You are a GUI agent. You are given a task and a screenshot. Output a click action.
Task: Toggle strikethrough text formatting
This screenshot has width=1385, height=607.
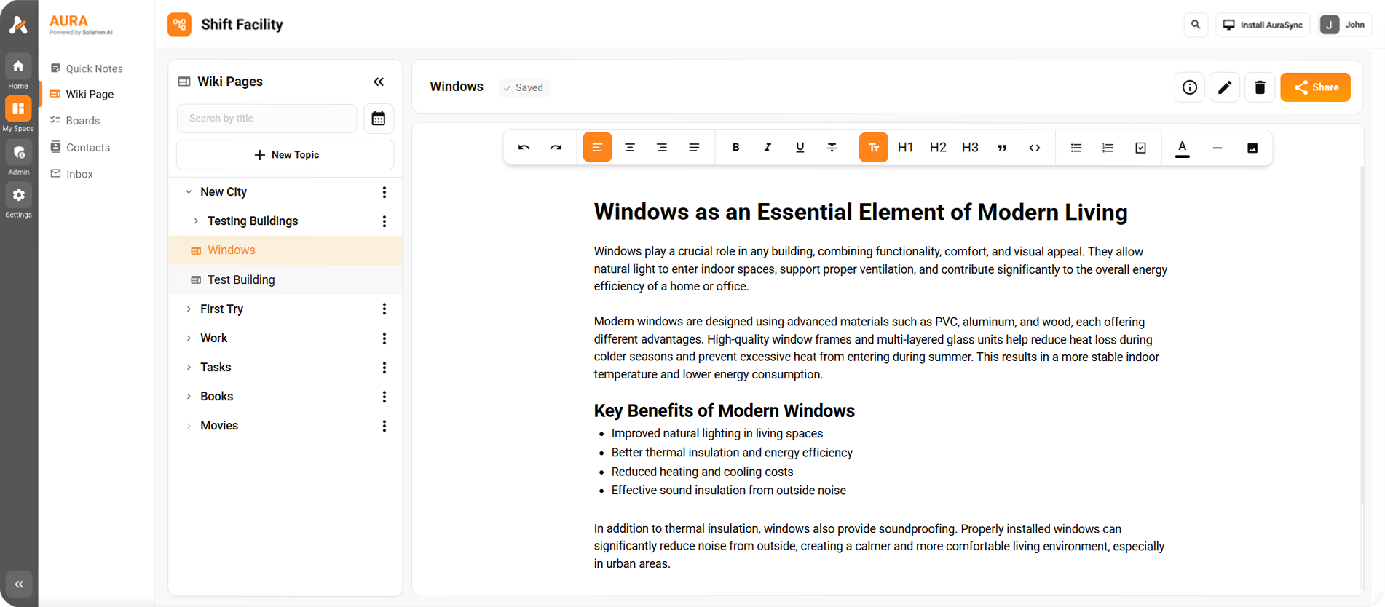click(x=832, y=148)
